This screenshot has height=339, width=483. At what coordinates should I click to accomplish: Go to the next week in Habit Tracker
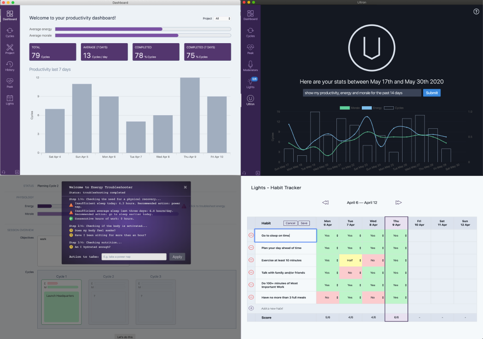[399, 202]
